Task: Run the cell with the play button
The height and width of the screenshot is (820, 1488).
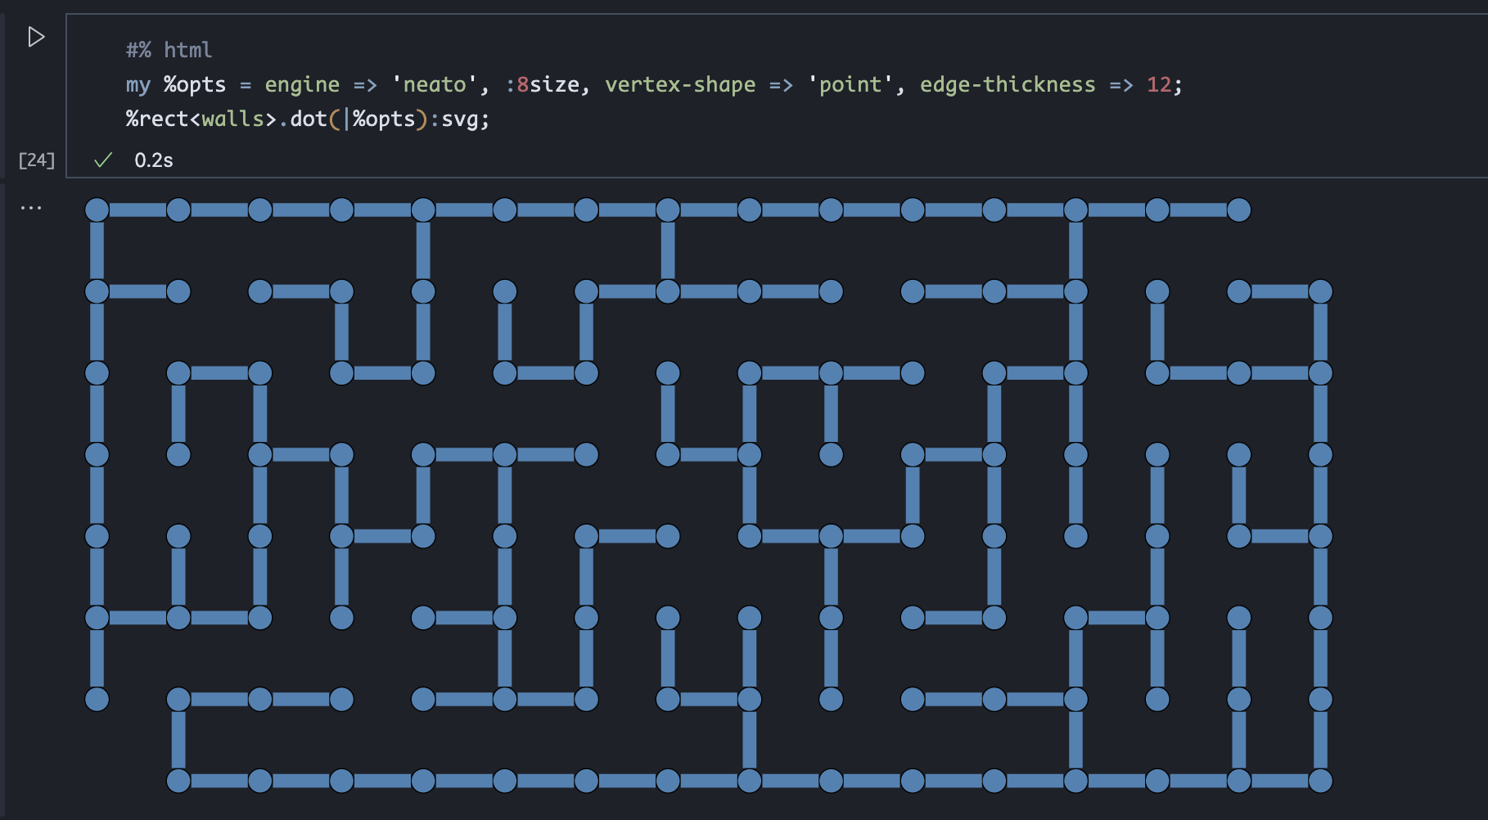Action: 36,37
